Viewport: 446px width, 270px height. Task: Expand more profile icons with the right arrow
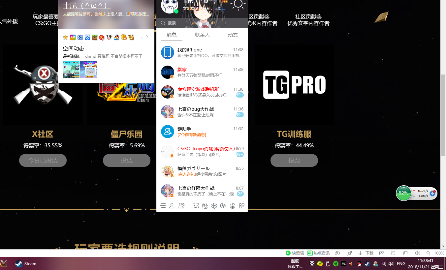click(x=147, y=37)
